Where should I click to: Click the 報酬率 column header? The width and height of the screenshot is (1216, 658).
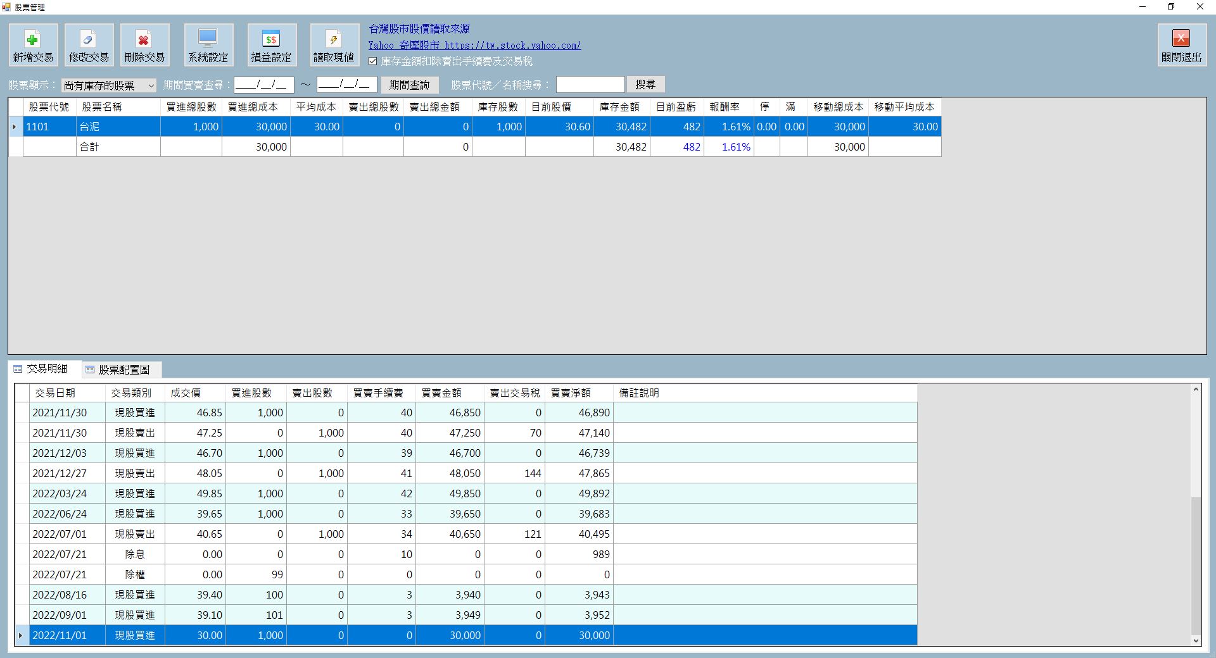tap(729, 107)
